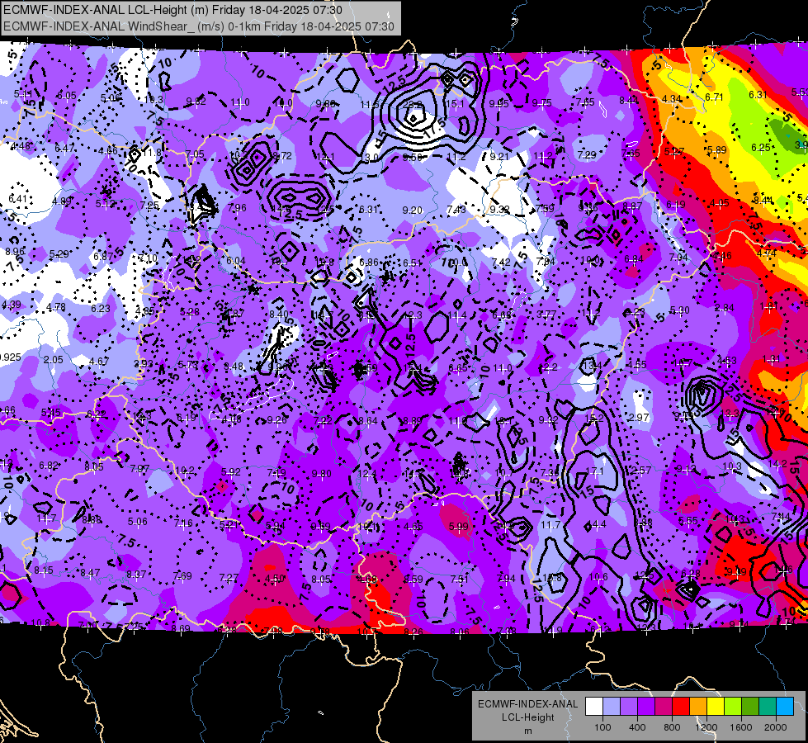The image size is (808, 743).
Task: Click the 8.47 wind shear value
Action: click(90, 572)
